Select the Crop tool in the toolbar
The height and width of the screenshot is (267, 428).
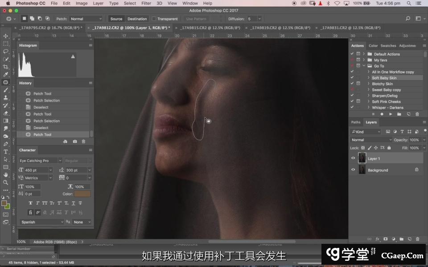click(x=6, y=67)
